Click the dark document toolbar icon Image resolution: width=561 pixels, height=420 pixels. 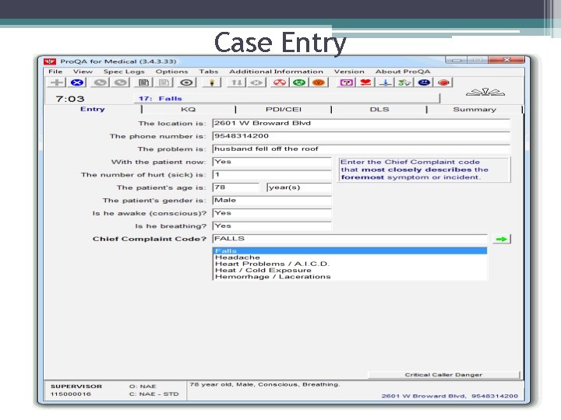[143, 83]
